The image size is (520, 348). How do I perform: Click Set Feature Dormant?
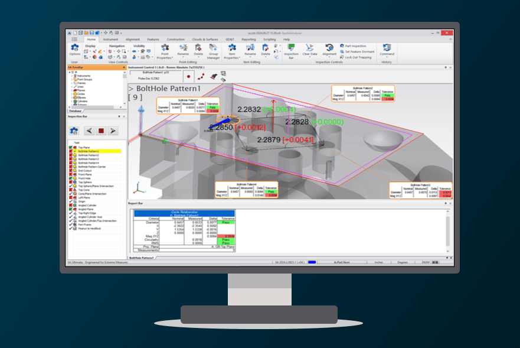[x=359, y=51]
